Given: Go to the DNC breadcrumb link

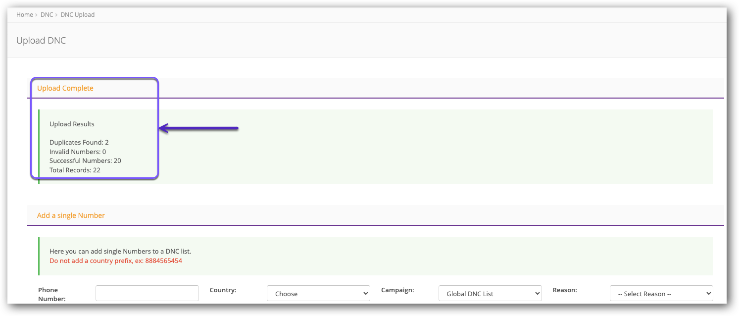Looking at the screenshot, I should (47, 15).
